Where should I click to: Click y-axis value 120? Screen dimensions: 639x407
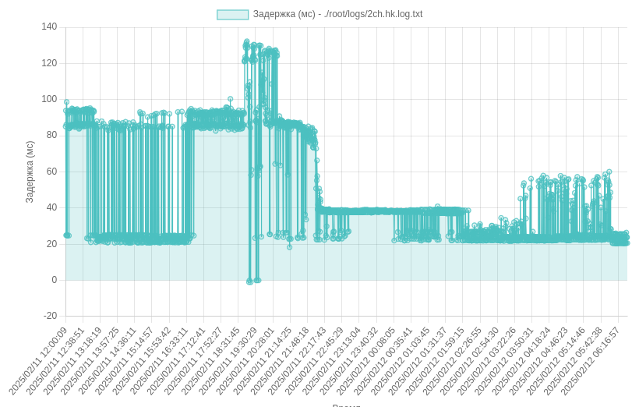point(49,63)
